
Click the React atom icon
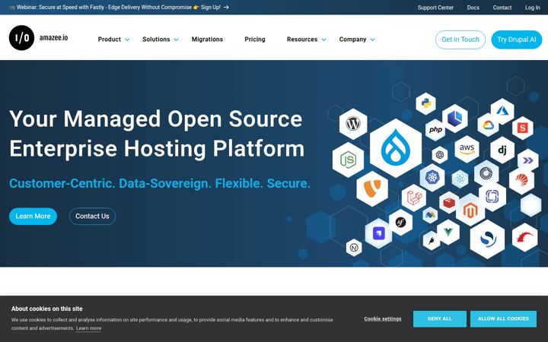[460, 179]
